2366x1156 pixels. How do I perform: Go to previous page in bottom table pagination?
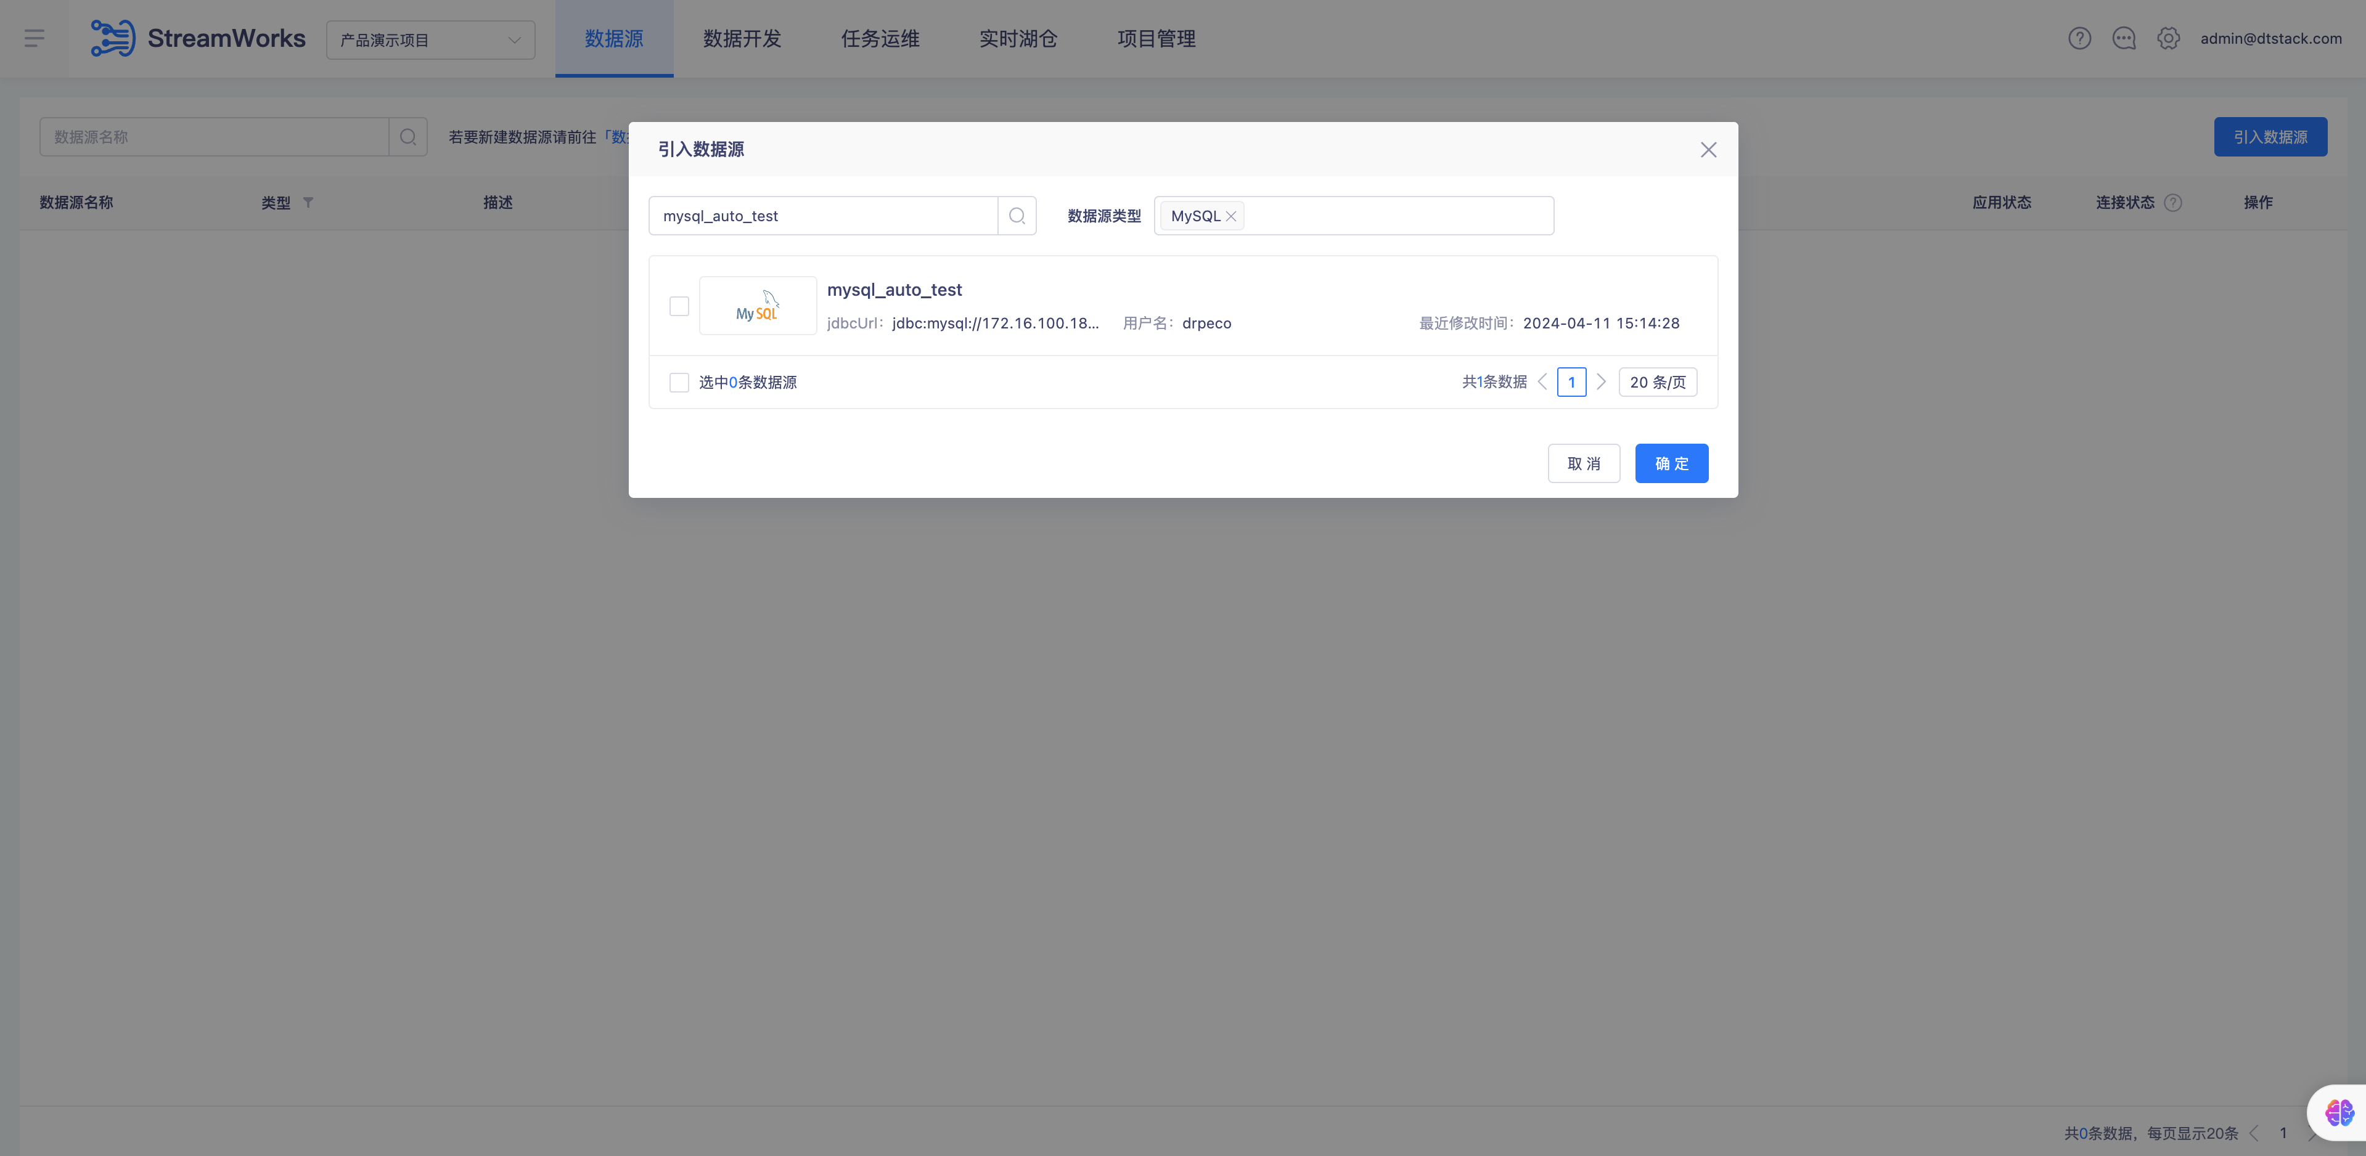point(2254,1133)
